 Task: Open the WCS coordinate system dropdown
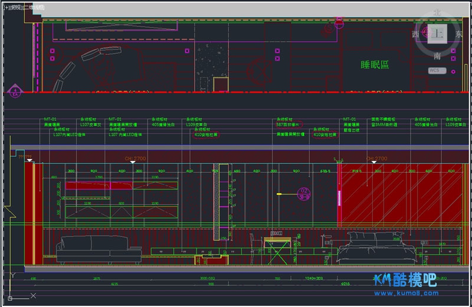tap(437, 71)
